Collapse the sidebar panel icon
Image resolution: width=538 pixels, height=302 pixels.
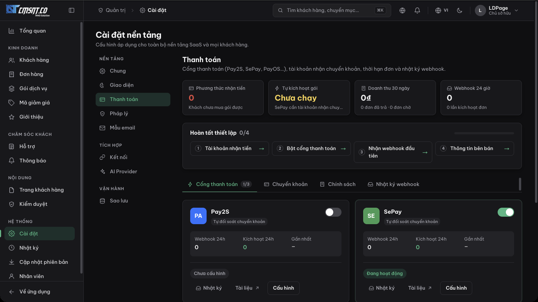[72, 10]
